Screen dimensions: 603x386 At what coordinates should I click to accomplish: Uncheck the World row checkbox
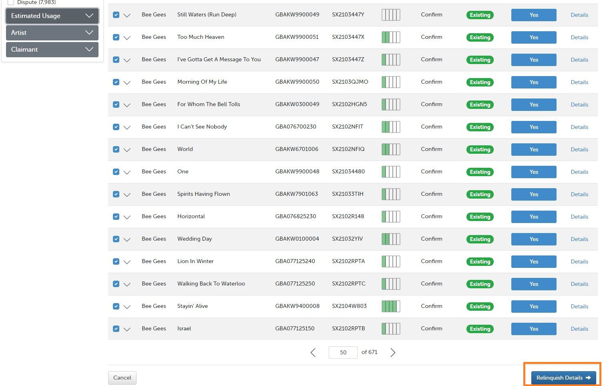point(116,149)
